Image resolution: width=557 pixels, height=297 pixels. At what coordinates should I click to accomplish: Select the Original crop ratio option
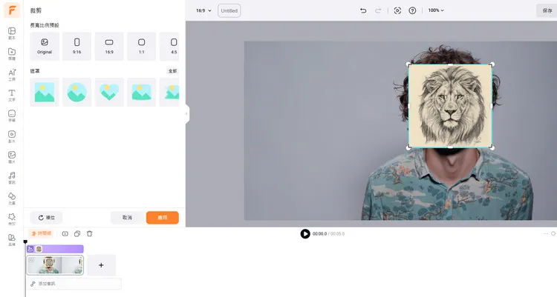[45, 45]
